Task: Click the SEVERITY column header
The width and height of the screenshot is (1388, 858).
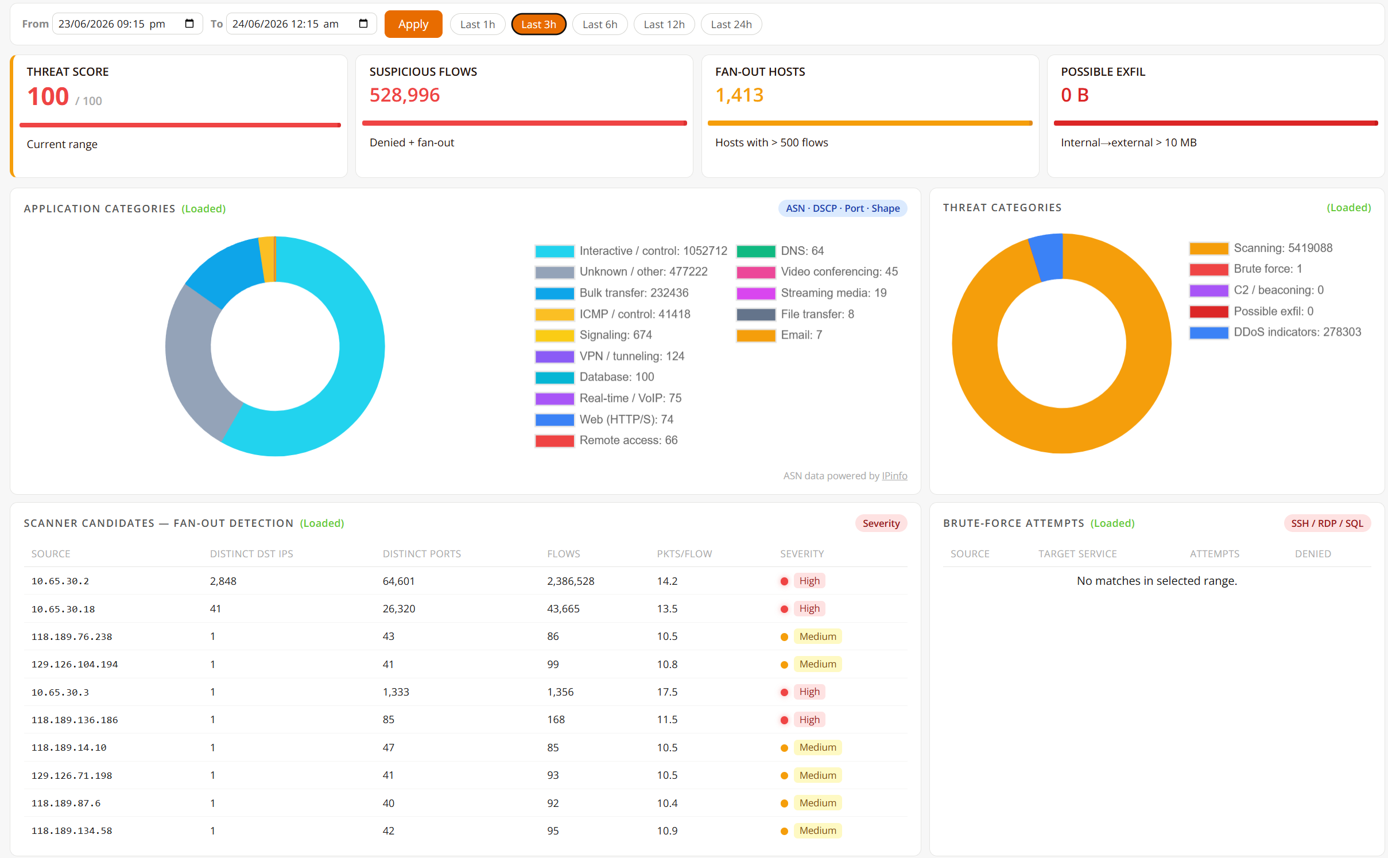Action: [x=802, y=554]
